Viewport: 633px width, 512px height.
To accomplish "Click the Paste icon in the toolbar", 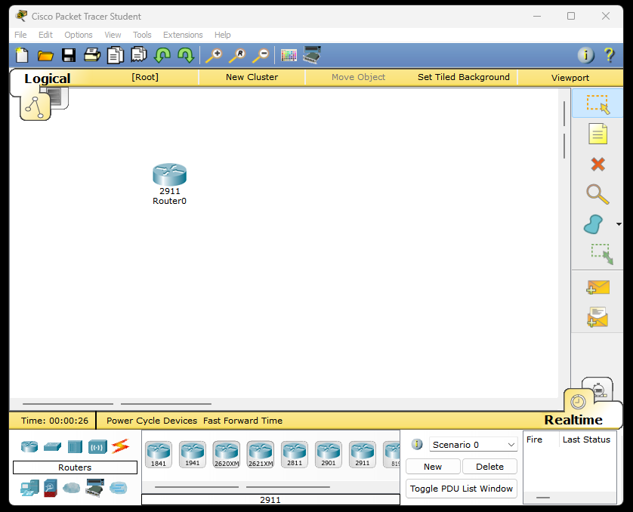I will 139,54.
